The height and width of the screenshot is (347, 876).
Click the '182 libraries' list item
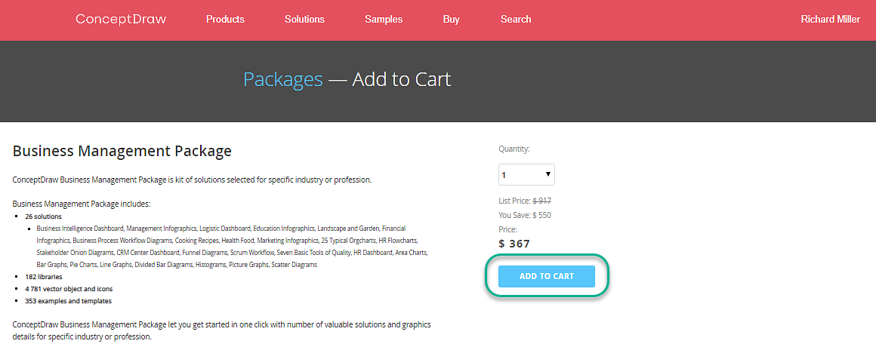pos(44,277)
